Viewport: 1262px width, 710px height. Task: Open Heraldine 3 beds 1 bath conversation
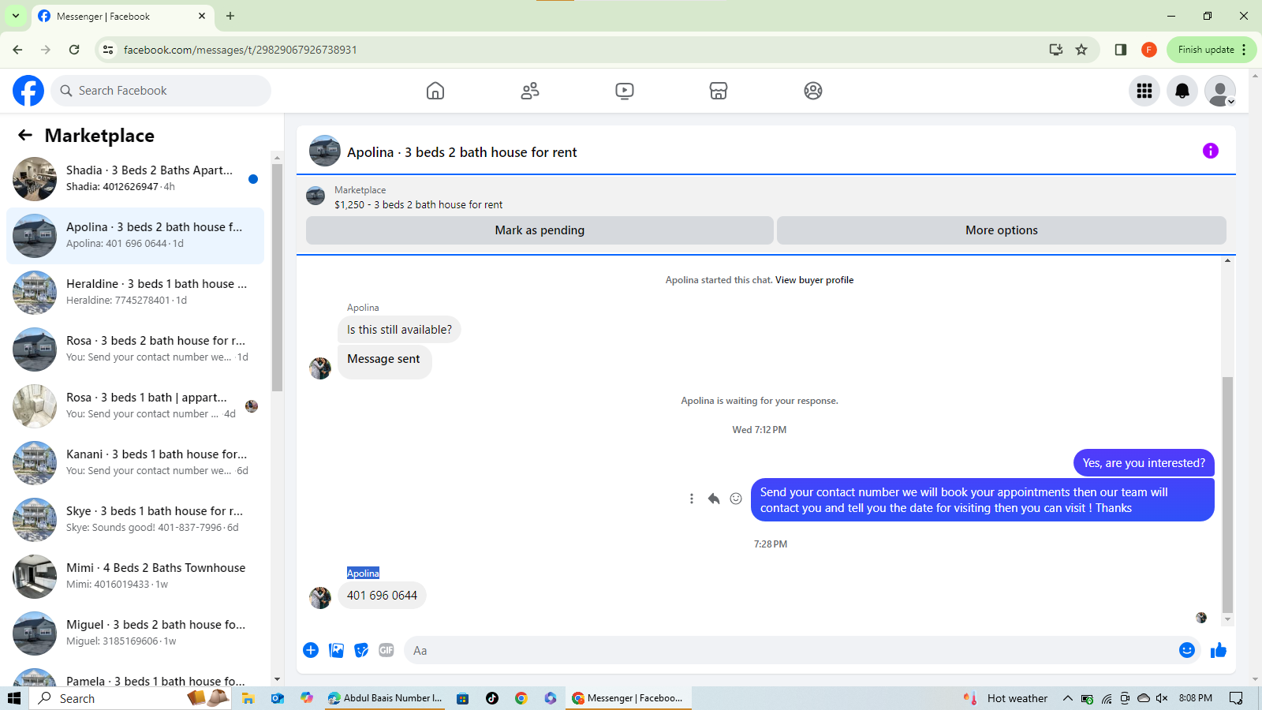pos(135,293)
